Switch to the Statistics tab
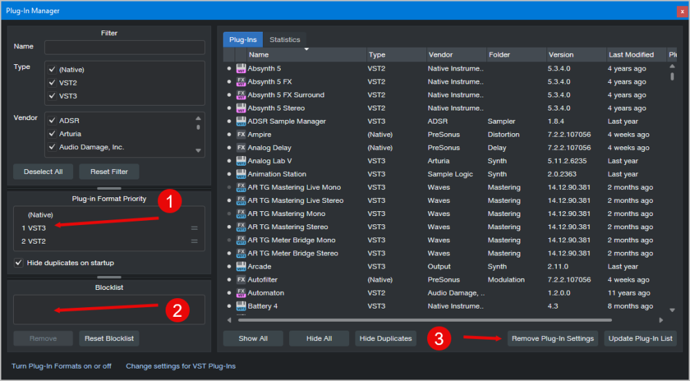 click(x=285, y=39)
